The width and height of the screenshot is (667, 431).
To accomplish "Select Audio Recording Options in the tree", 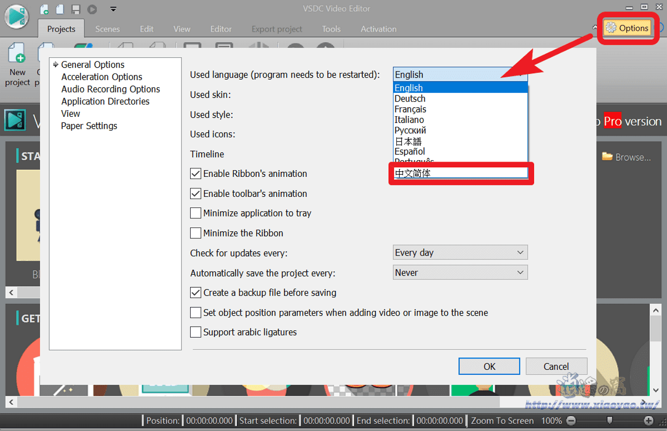I will (111, 89).
